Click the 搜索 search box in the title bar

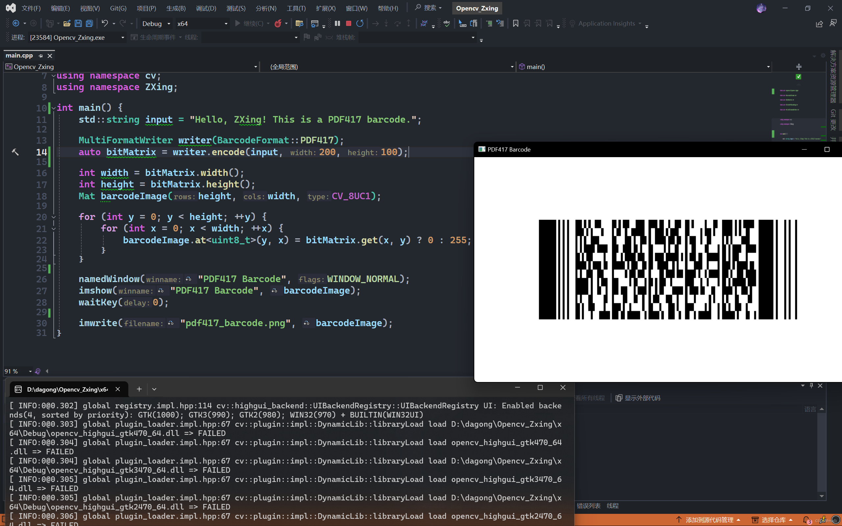[x=428, y=8]
